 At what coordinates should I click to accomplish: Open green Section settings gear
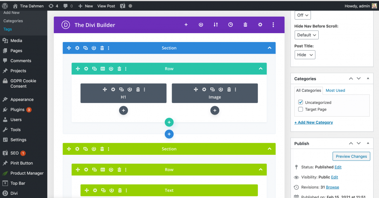point(77,149)
